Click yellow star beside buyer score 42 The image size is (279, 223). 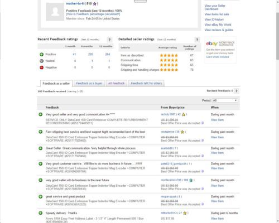[184, 114]
